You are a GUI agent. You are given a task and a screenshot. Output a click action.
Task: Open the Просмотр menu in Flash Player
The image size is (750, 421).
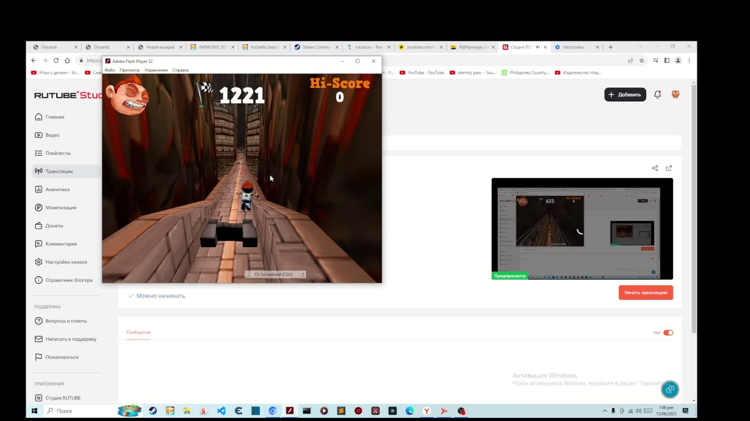click(129, 70)
